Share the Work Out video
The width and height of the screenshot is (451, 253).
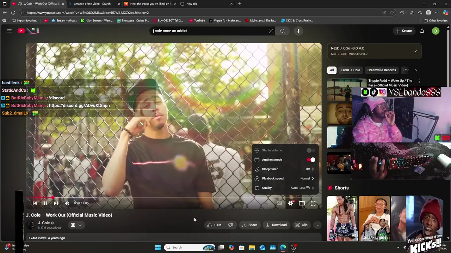249,225
